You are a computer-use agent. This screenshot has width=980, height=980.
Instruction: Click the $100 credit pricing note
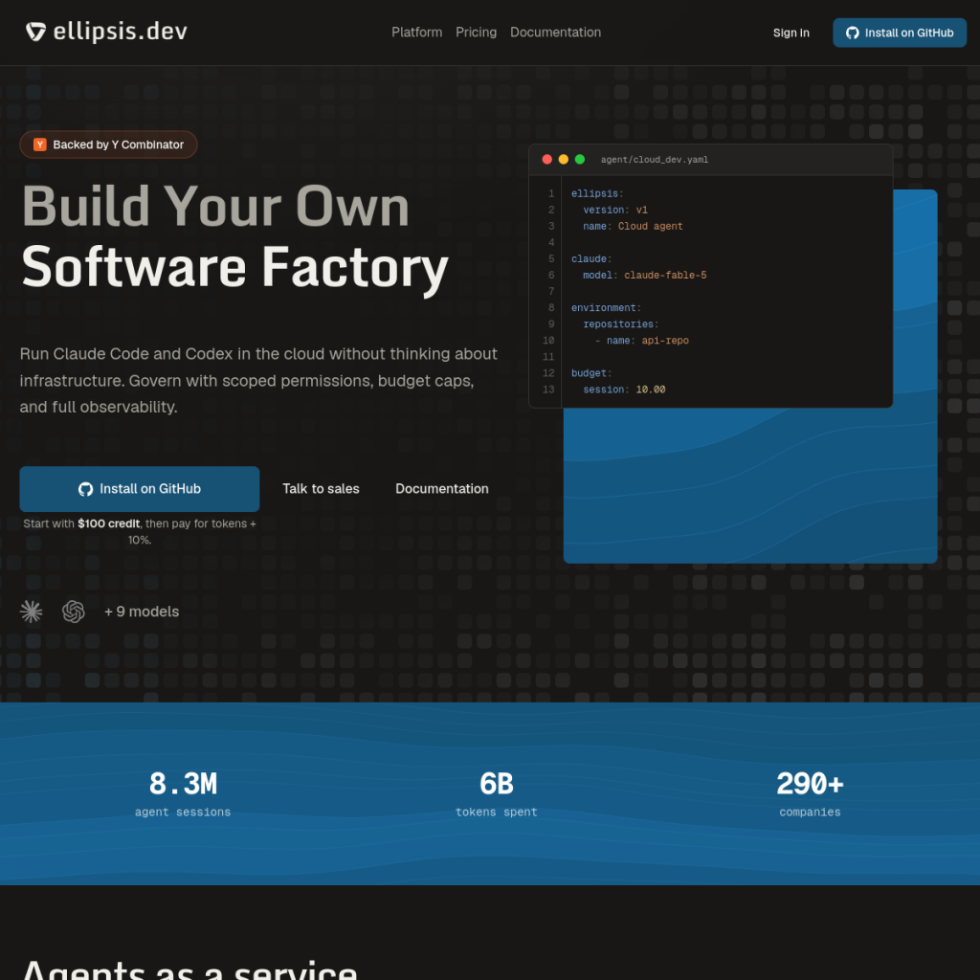point(140,531)
